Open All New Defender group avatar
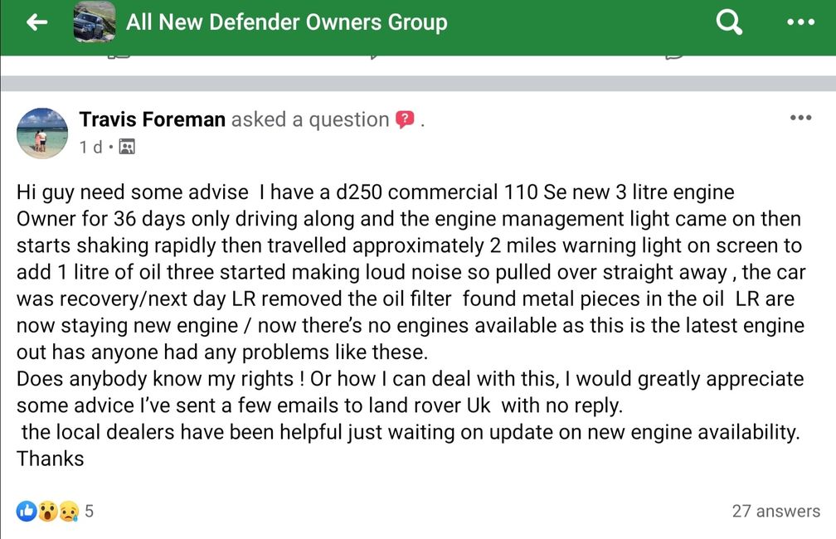Image resolution: width=836 pixels, height=539 pixels. pyautogui.click(x=95, y=22)
